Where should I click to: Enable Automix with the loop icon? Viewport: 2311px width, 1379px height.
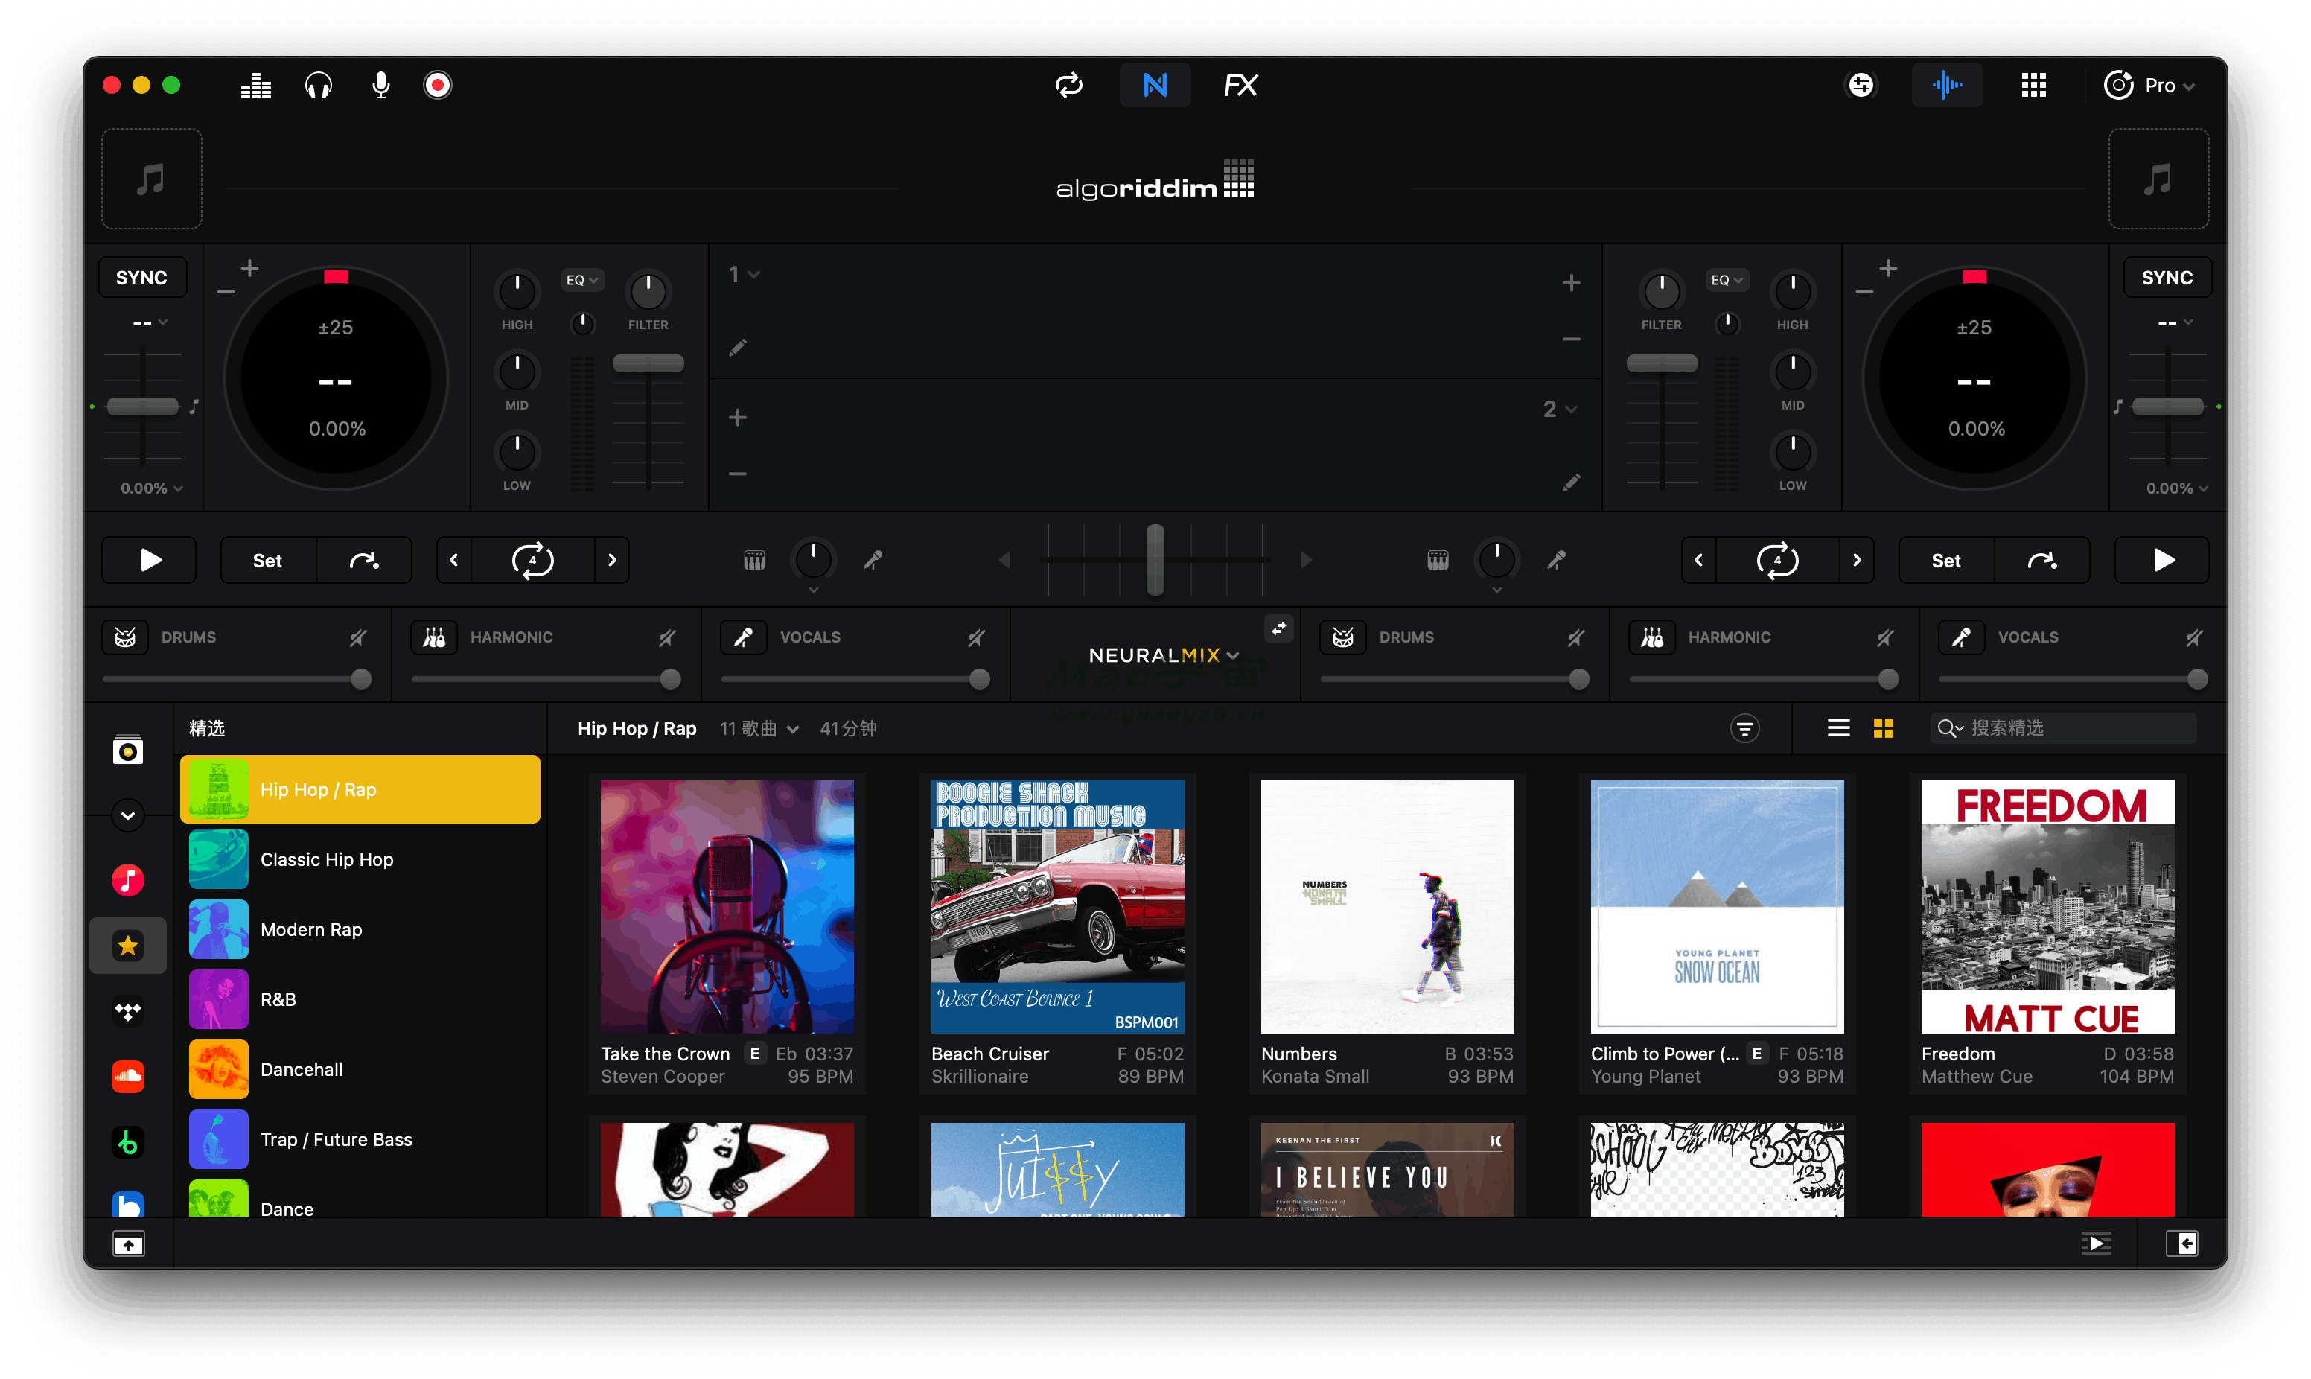(1069, 85)
